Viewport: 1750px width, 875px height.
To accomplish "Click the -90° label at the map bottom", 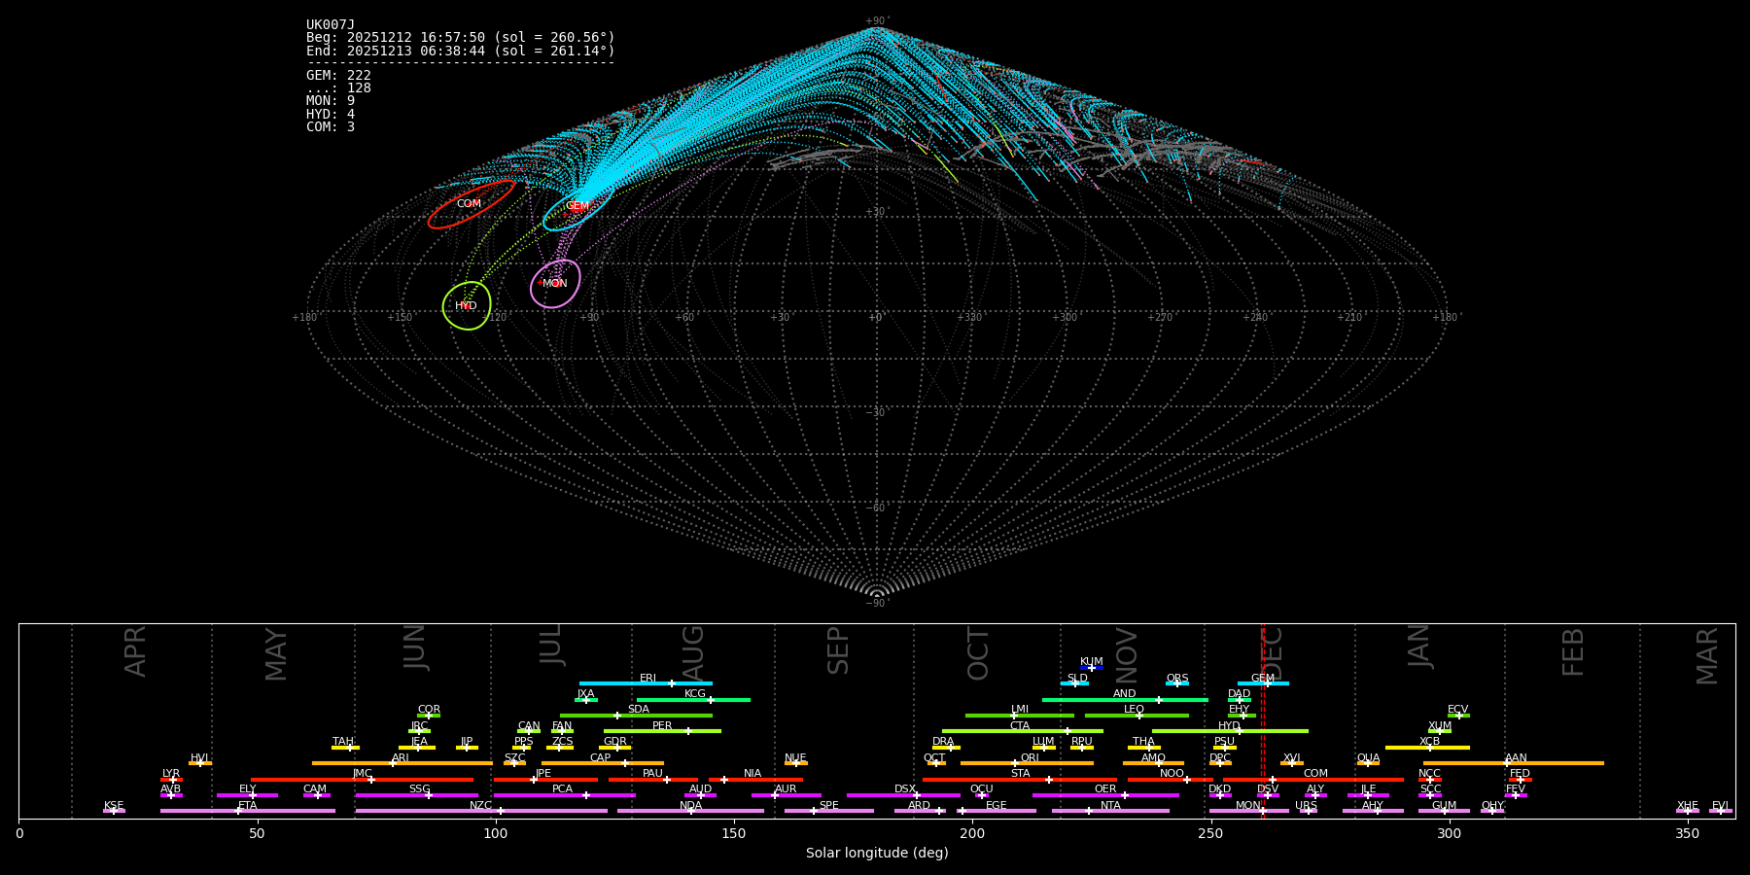I will [x=877, y=603].
